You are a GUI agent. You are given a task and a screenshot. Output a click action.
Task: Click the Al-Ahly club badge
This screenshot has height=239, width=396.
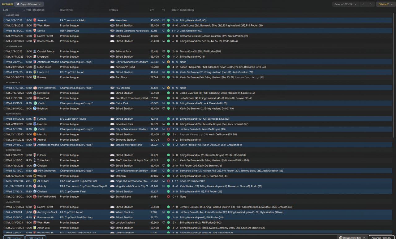pyautogui.click(x=35, y=186)
